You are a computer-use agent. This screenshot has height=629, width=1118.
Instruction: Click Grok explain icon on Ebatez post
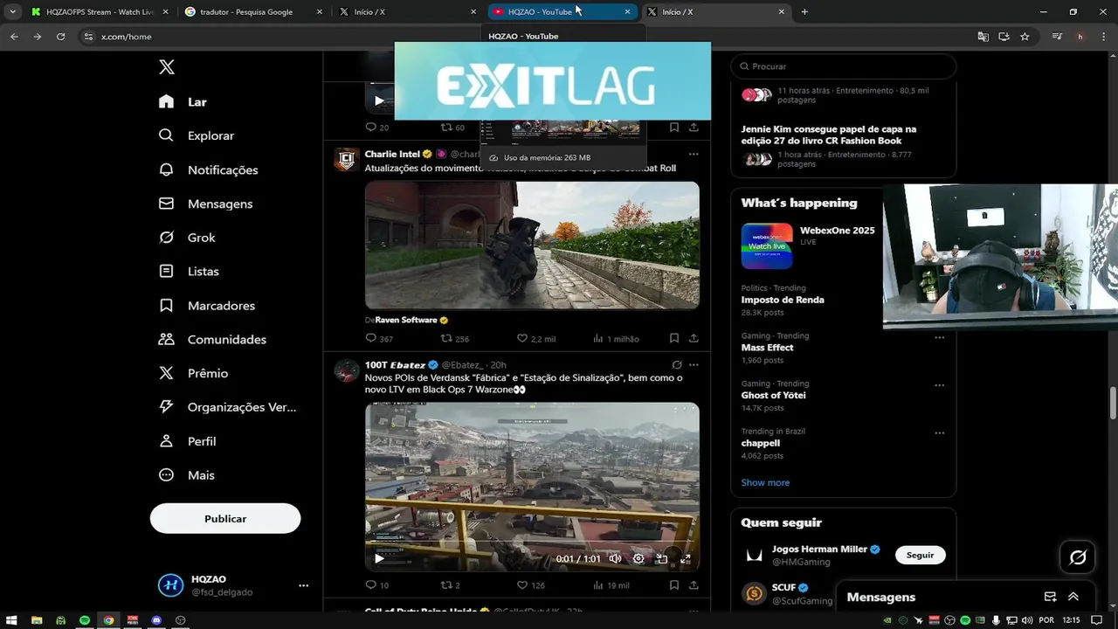[x=677, y=364]
